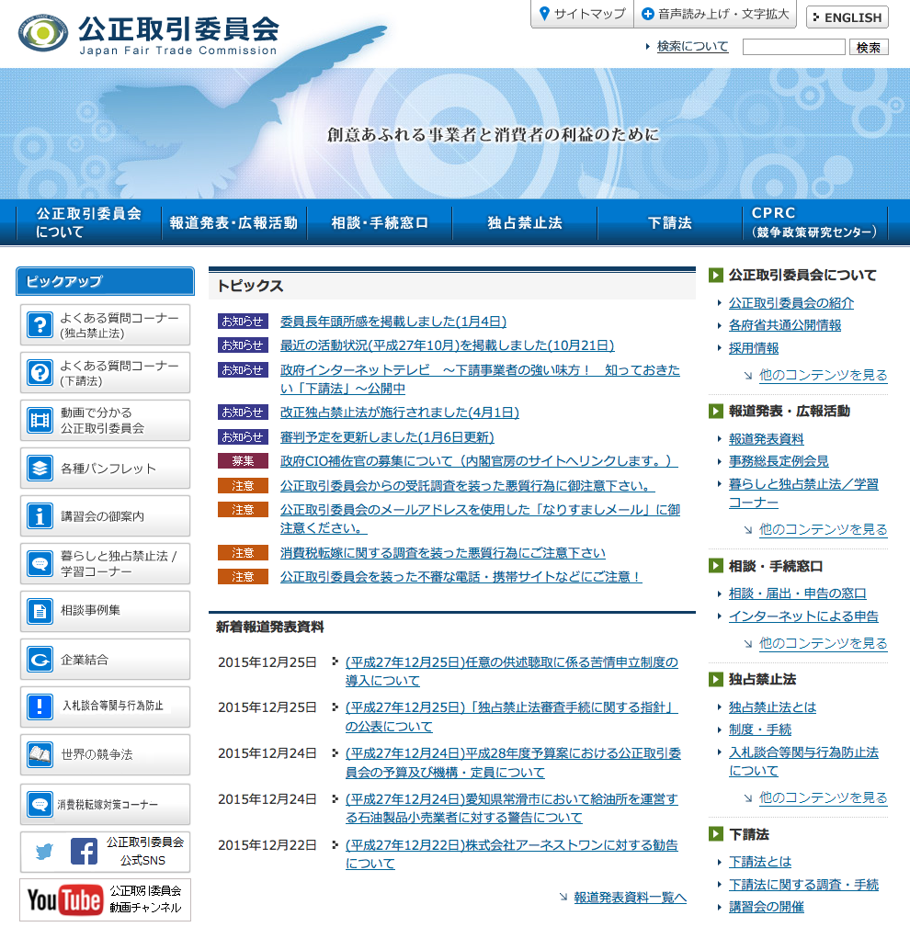Switch site language with ENGLISH button
The image size is (910, 927).
[x=847, y=17]
